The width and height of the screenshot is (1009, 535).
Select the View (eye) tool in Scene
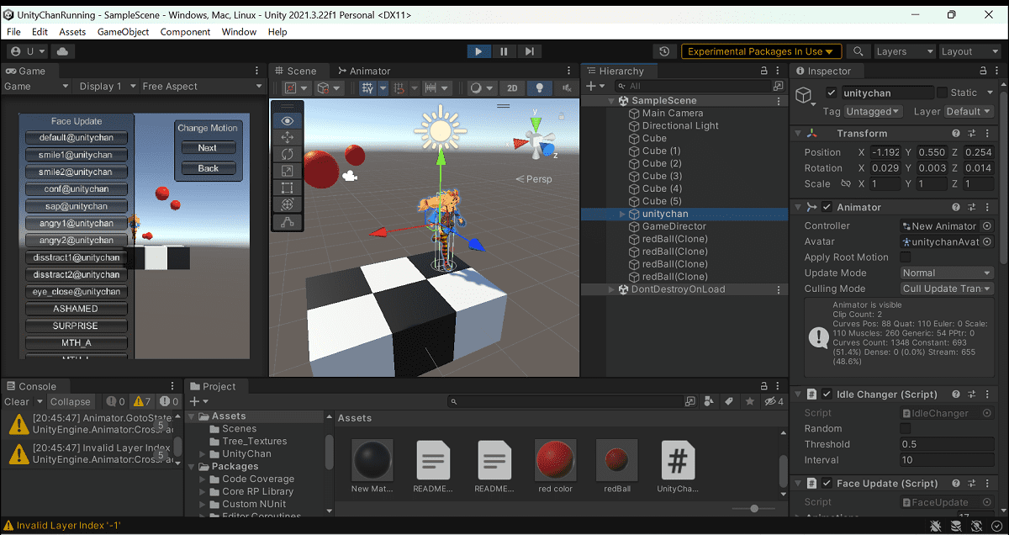pyautogui.click(x=288, y=120)
